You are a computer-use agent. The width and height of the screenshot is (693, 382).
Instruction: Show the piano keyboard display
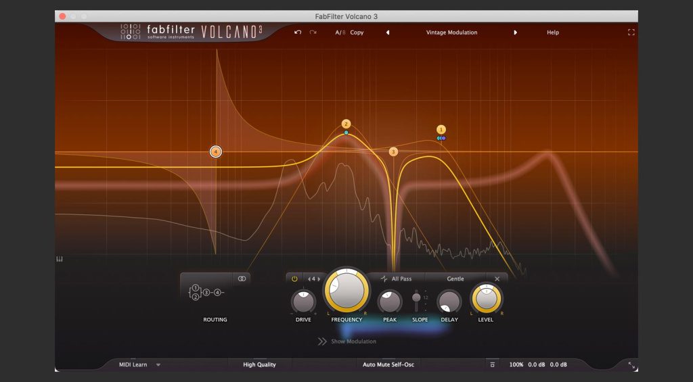tap(60, 259)
